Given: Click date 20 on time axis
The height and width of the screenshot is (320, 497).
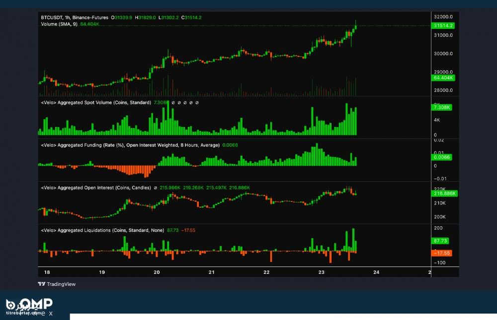Looking at the screenshot, I should pos(157,272).
